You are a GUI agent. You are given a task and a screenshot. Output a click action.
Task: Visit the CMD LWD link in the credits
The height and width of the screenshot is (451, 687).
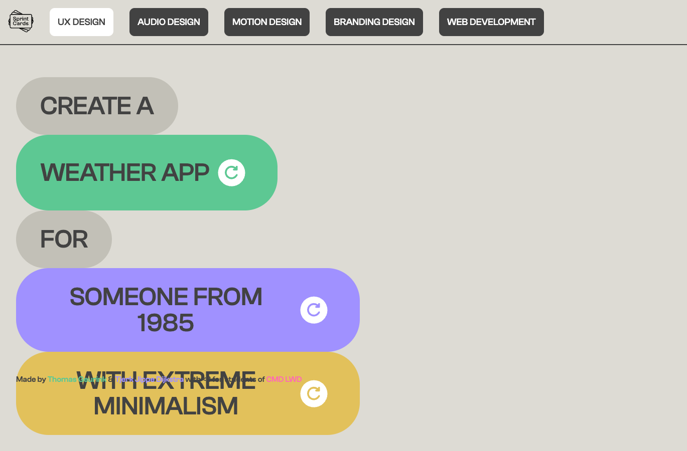(284, 379)
